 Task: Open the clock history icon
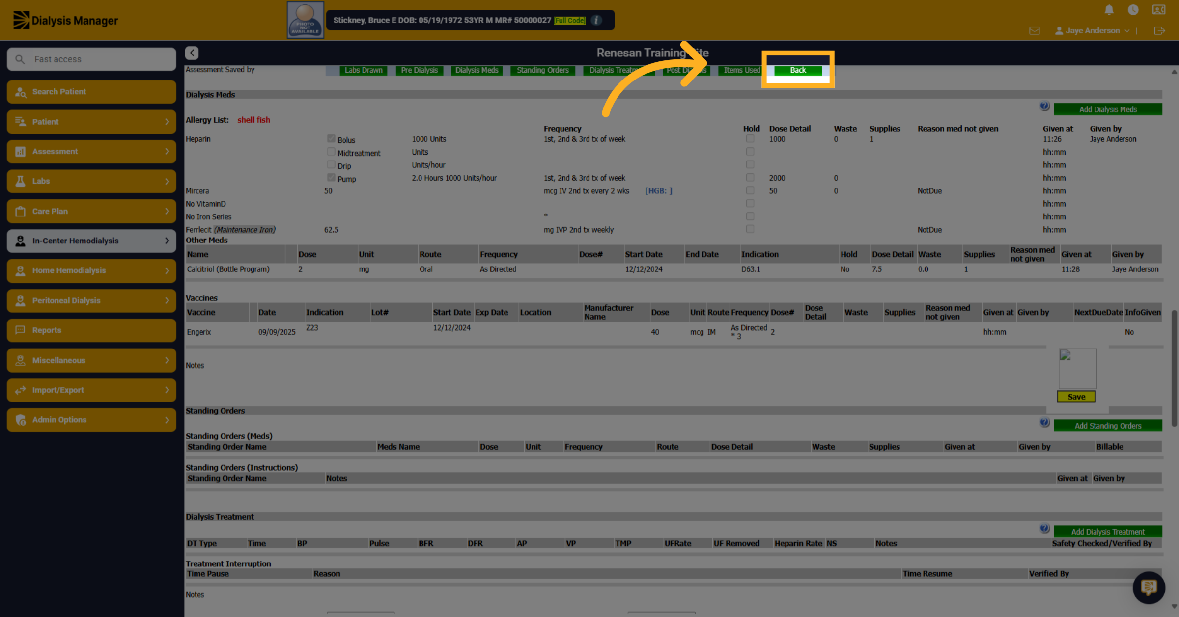pyautogui.click(x=1133, y=10)
